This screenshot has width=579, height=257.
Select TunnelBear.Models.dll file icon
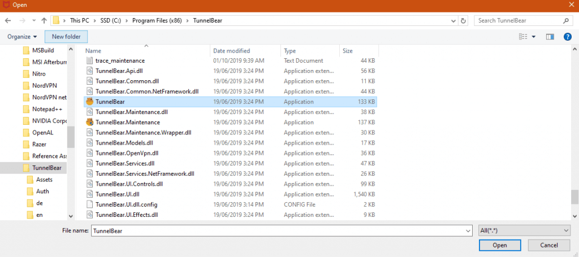(x=89, y=143)
